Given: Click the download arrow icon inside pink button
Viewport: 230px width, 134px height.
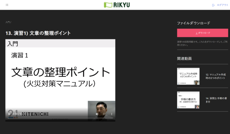Looking at the screenshot, I should 196,33.
